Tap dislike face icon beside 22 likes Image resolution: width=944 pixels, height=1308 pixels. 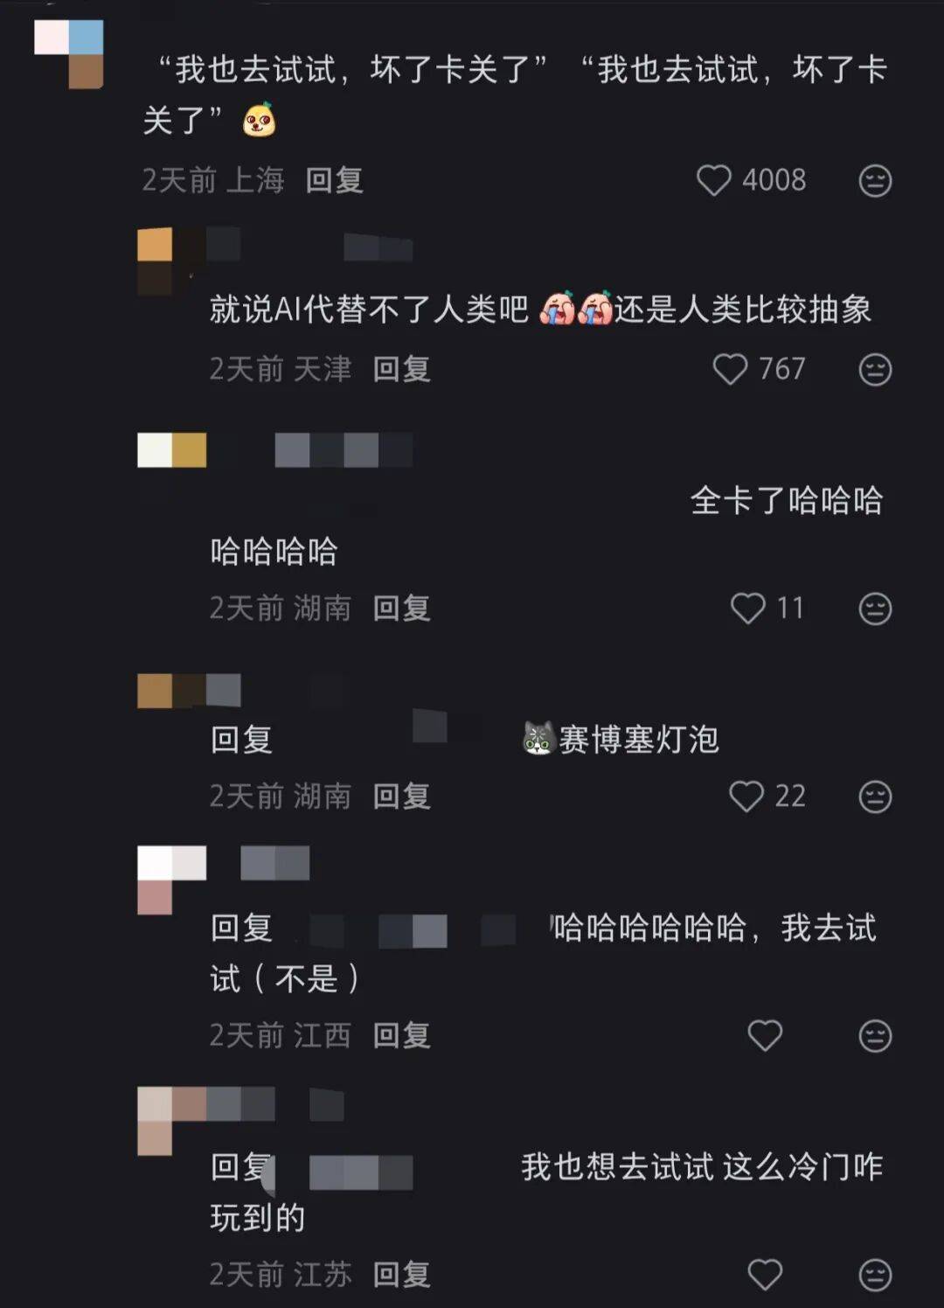point(875,797)
